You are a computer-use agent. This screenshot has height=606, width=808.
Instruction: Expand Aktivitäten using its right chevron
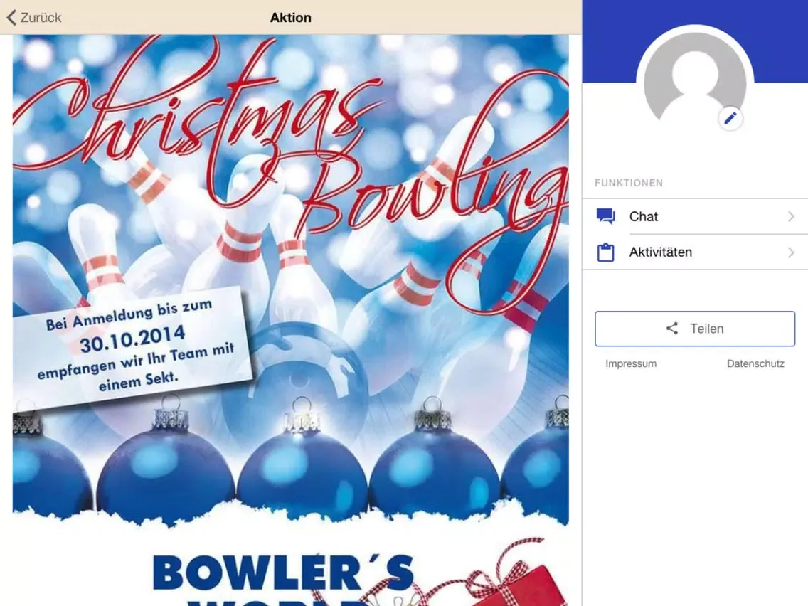[791, 253]
